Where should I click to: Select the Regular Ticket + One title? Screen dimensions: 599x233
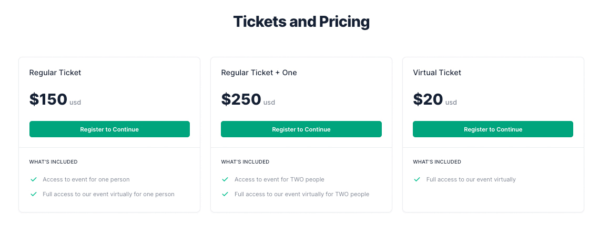(x=259, y=73)
